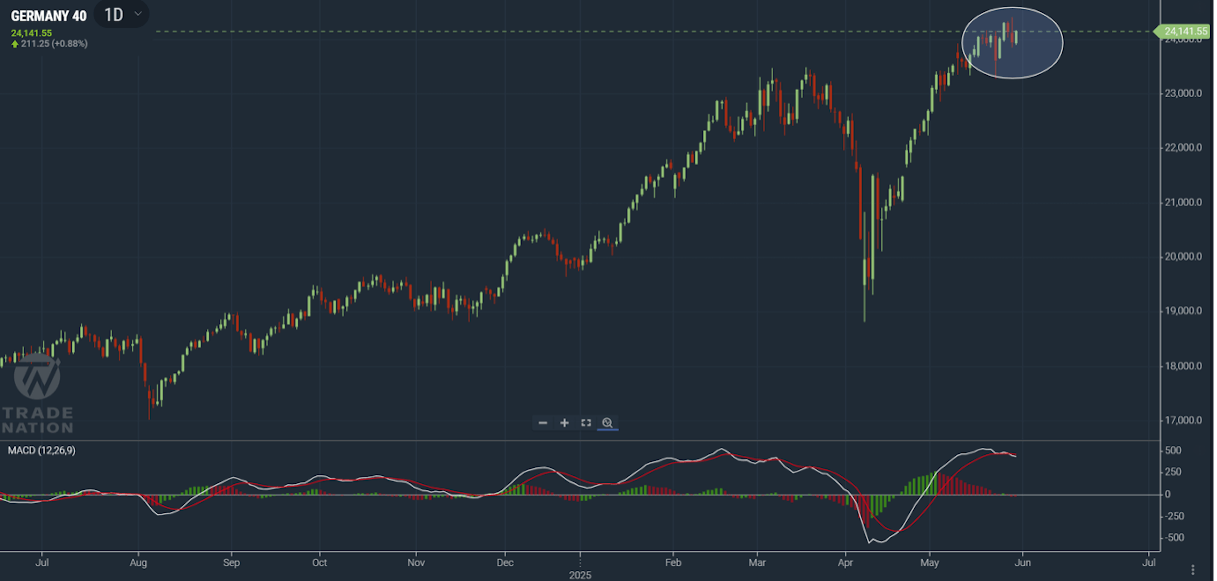Click the 17,000.0 price axis label

(1183, 420)
